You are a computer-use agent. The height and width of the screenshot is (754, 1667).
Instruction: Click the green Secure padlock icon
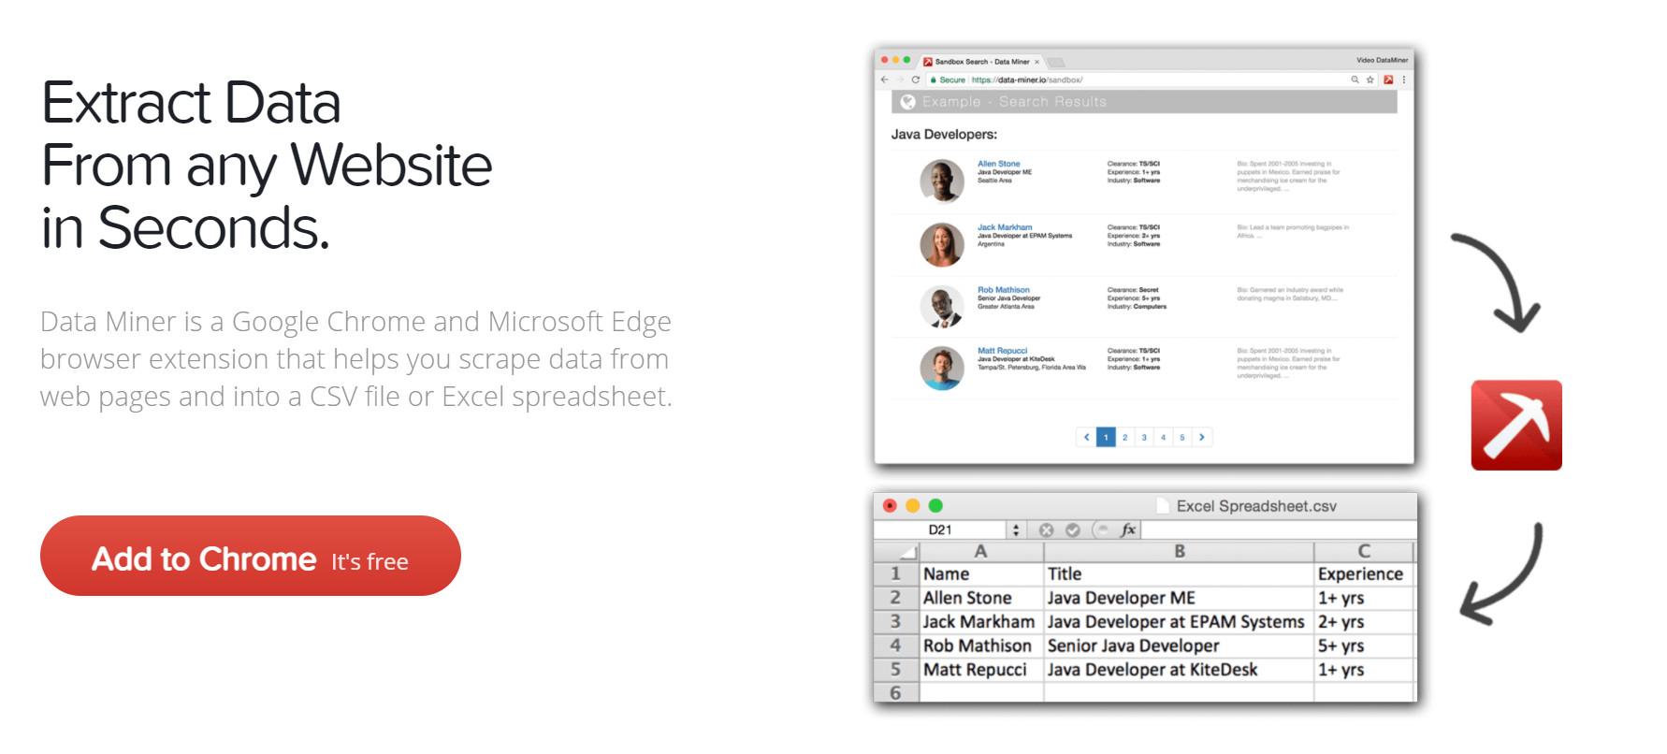(934, 80)
